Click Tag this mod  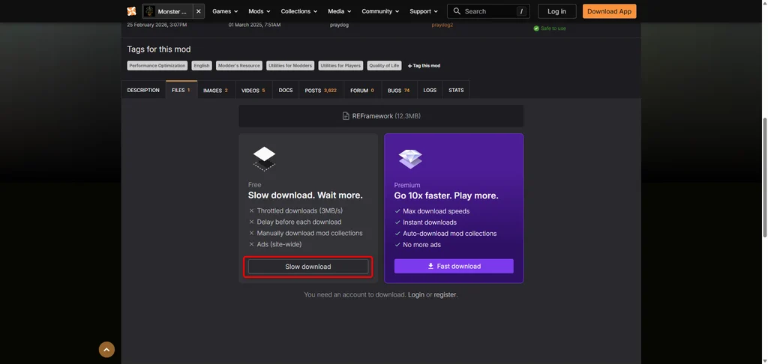click(x=424, y=66)
